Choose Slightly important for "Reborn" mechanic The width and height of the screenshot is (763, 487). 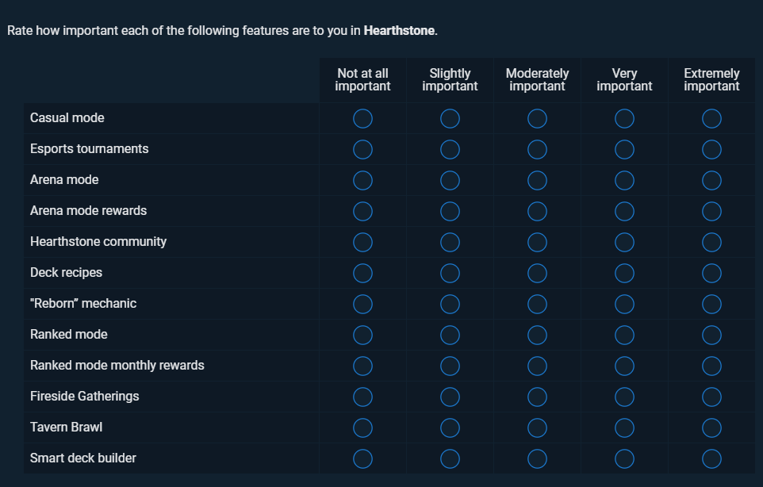[x=450, y=304]
